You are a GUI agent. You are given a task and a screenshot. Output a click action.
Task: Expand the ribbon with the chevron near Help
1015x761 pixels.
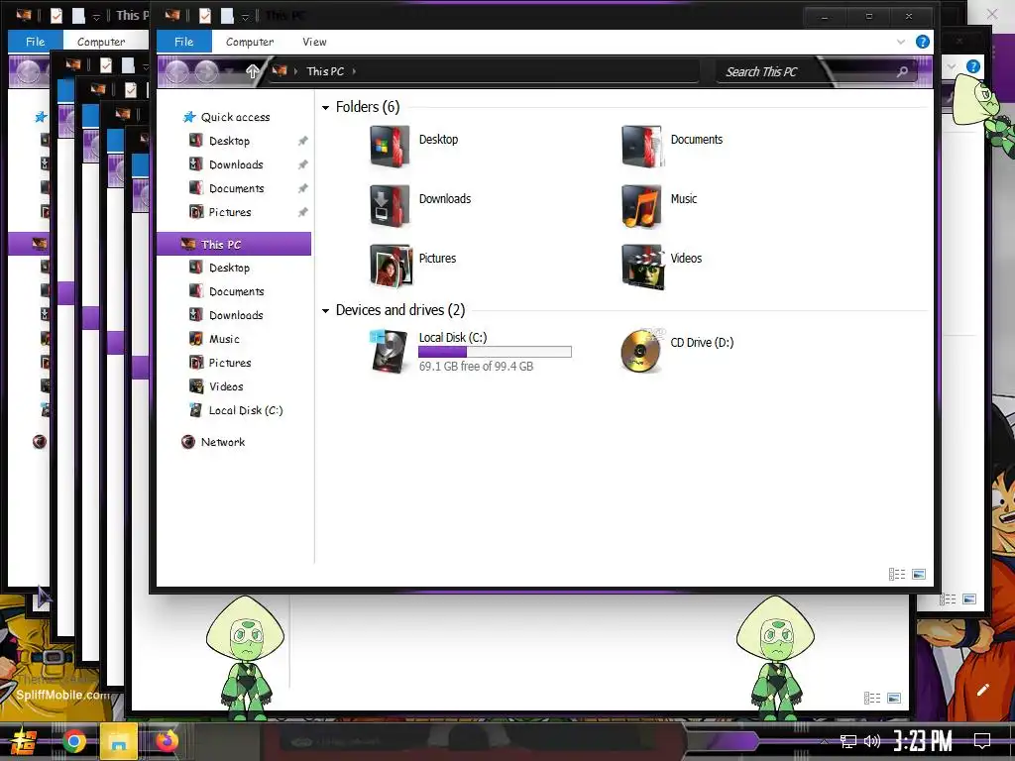tap(900, 42)
